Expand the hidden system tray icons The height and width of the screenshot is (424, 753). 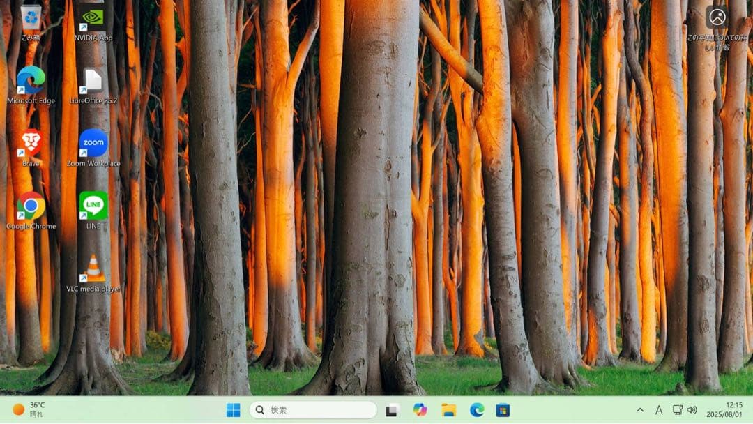coord(639,411)
